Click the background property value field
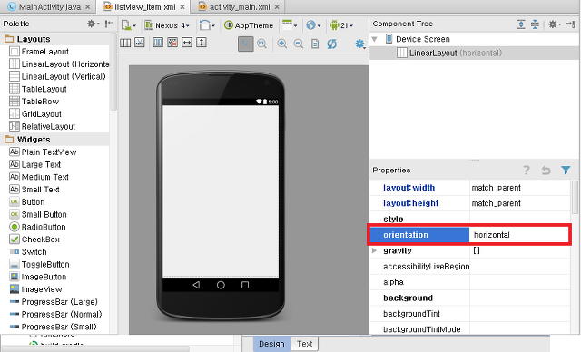 (520, 298)
